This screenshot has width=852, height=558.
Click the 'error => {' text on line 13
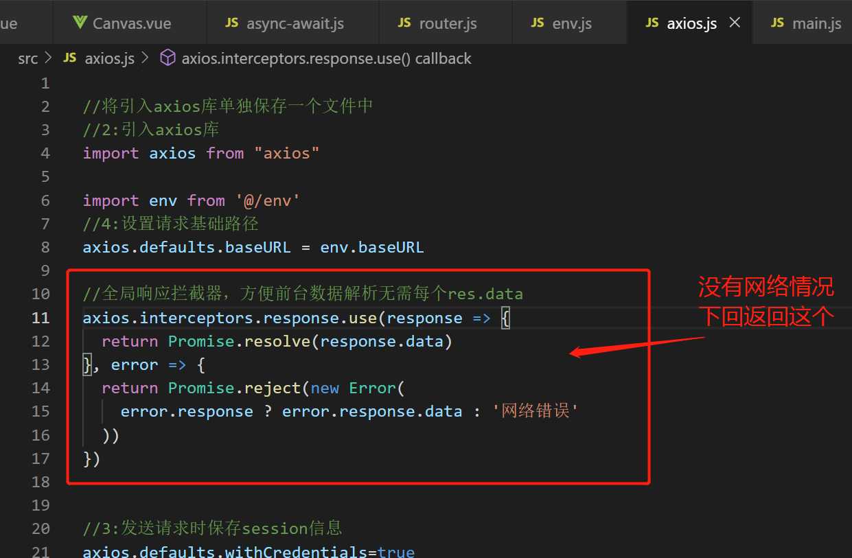[158, 364]
